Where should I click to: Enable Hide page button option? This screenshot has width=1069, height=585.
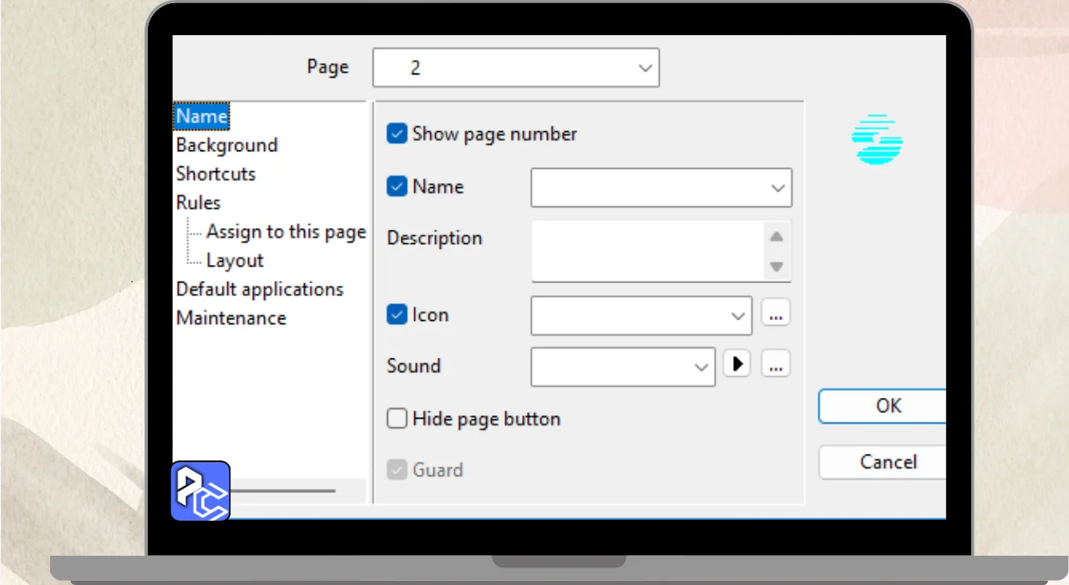(397, 419)
